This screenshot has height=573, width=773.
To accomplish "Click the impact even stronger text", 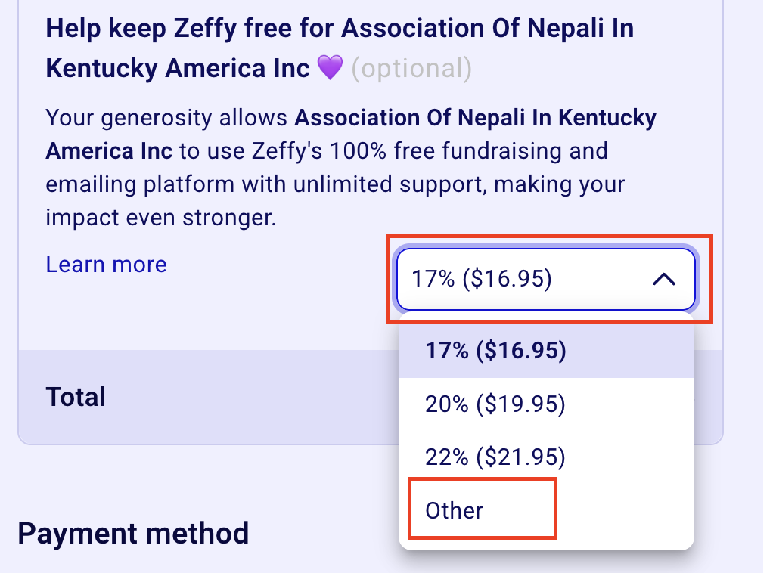I will (160, 217).
